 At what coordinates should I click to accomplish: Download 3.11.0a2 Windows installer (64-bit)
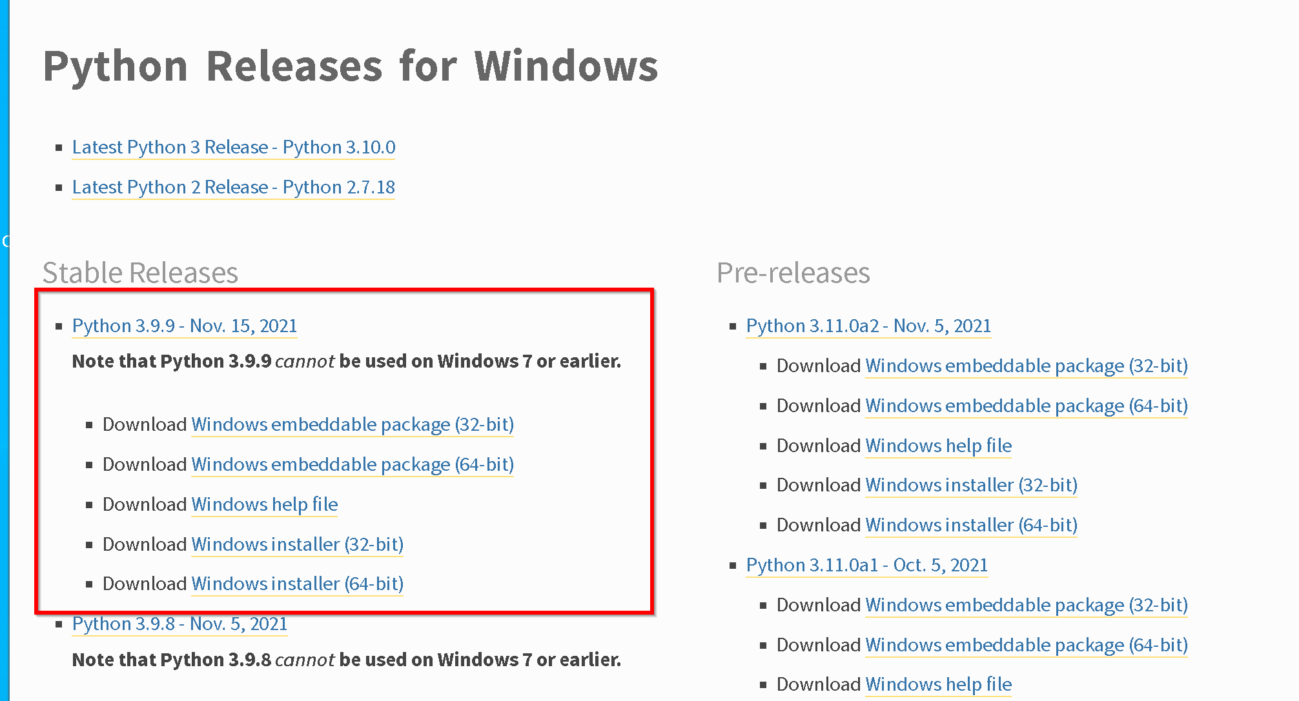click(x=972, y=525)
